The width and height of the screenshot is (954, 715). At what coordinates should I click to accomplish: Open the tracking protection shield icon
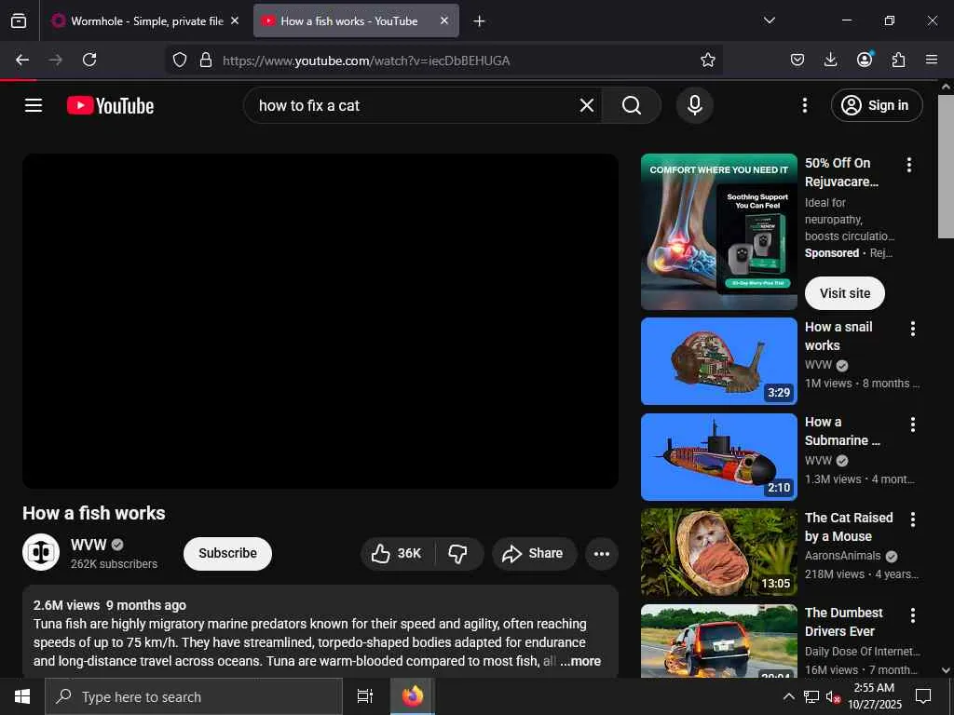[180, 60]
